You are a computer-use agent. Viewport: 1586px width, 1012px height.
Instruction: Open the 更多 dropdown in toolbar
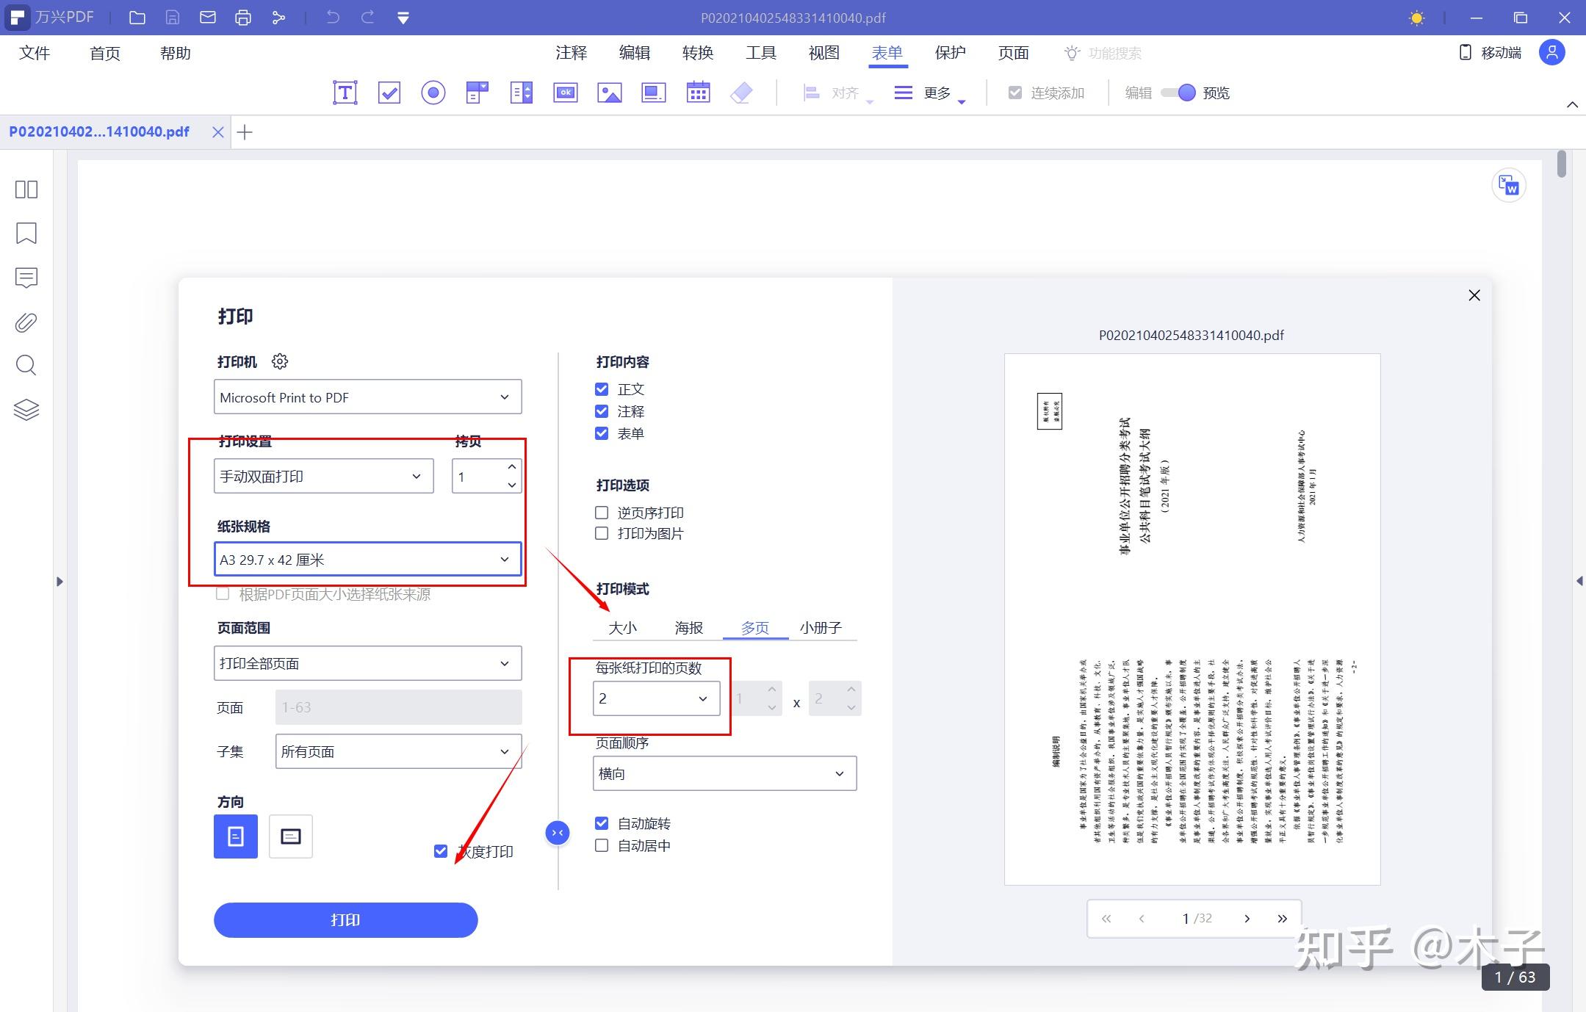pyautogui.click(x=930, y=93)
